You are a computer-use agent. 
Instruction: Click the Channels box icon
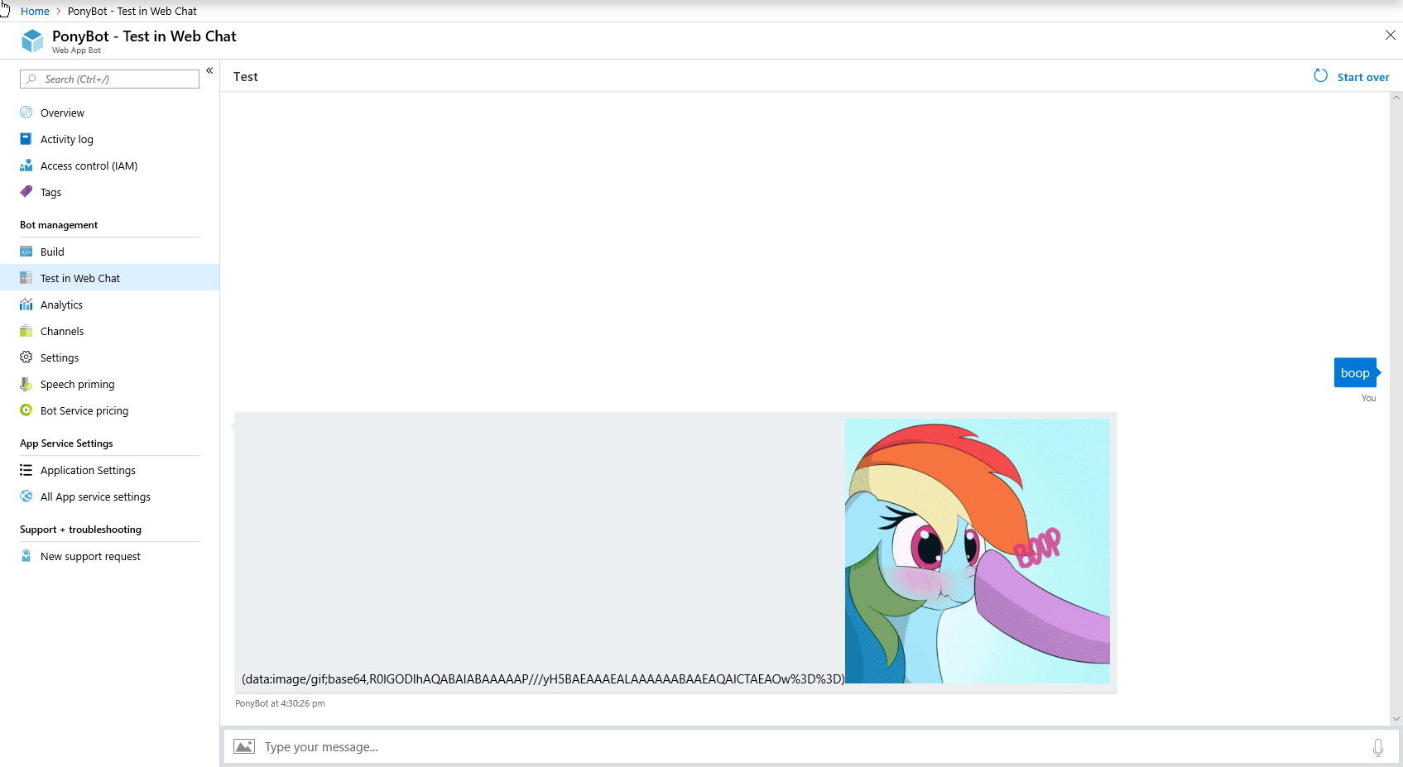click(26, 331)
